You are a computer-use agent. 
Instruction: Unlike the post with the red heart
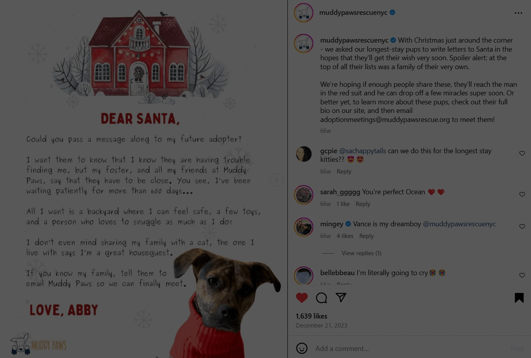pyautogui.click(x=302, y=298)
